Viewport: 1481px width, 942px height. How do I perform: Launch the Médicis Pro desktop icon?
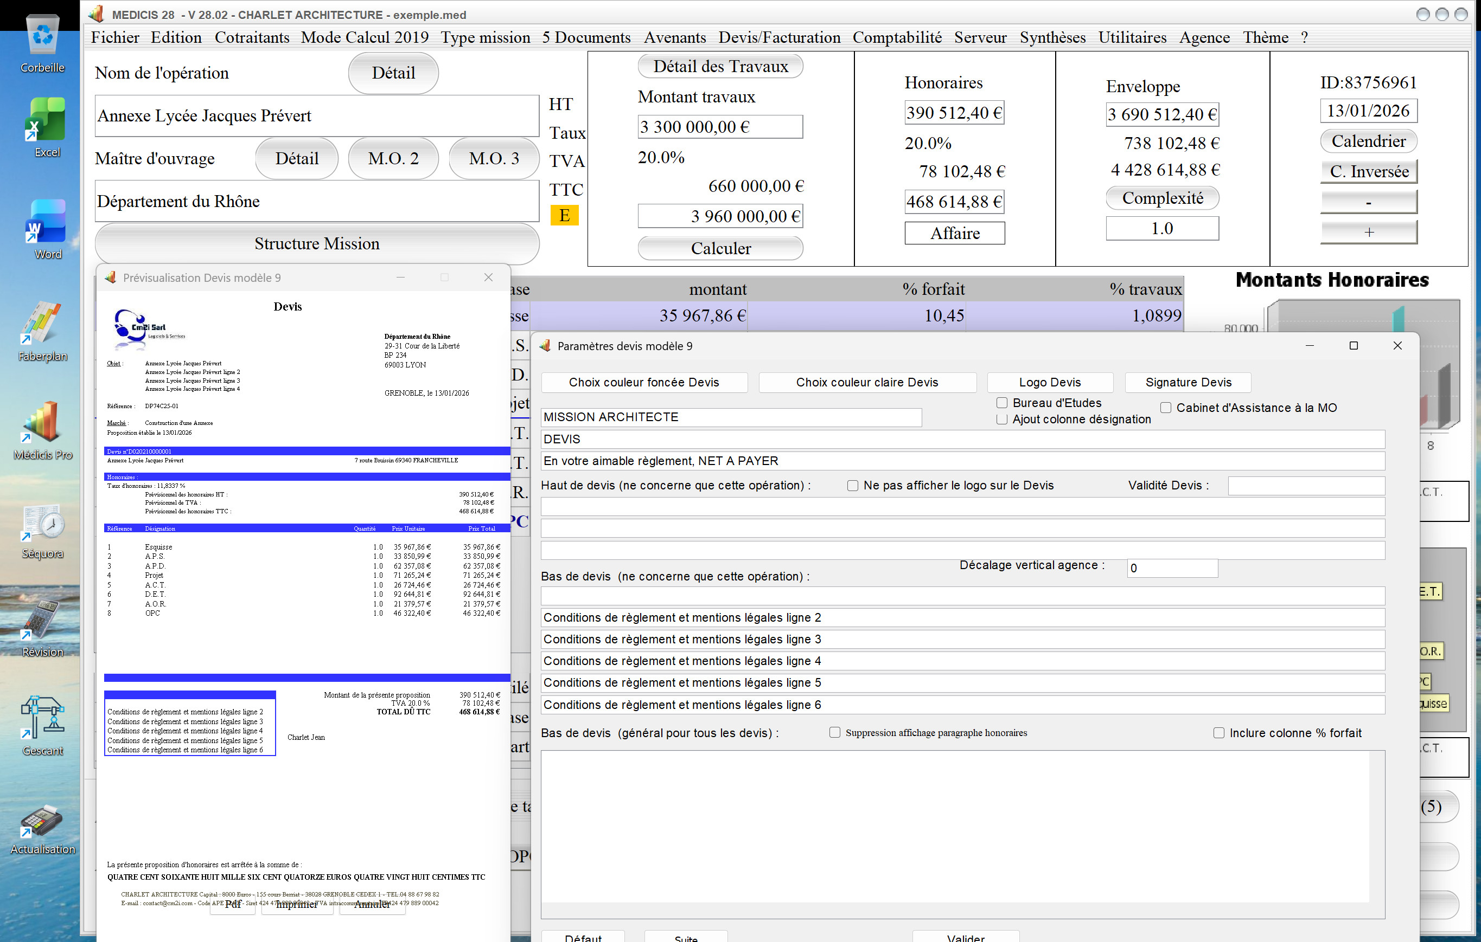click(42, 430)
